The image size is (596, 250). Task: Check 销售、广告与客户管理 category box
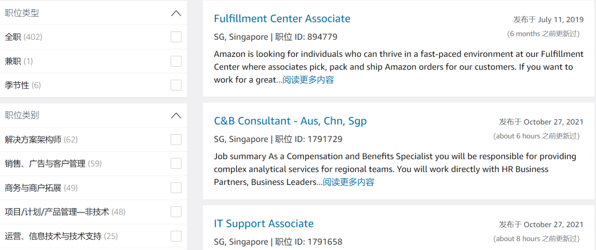(176, 163)
